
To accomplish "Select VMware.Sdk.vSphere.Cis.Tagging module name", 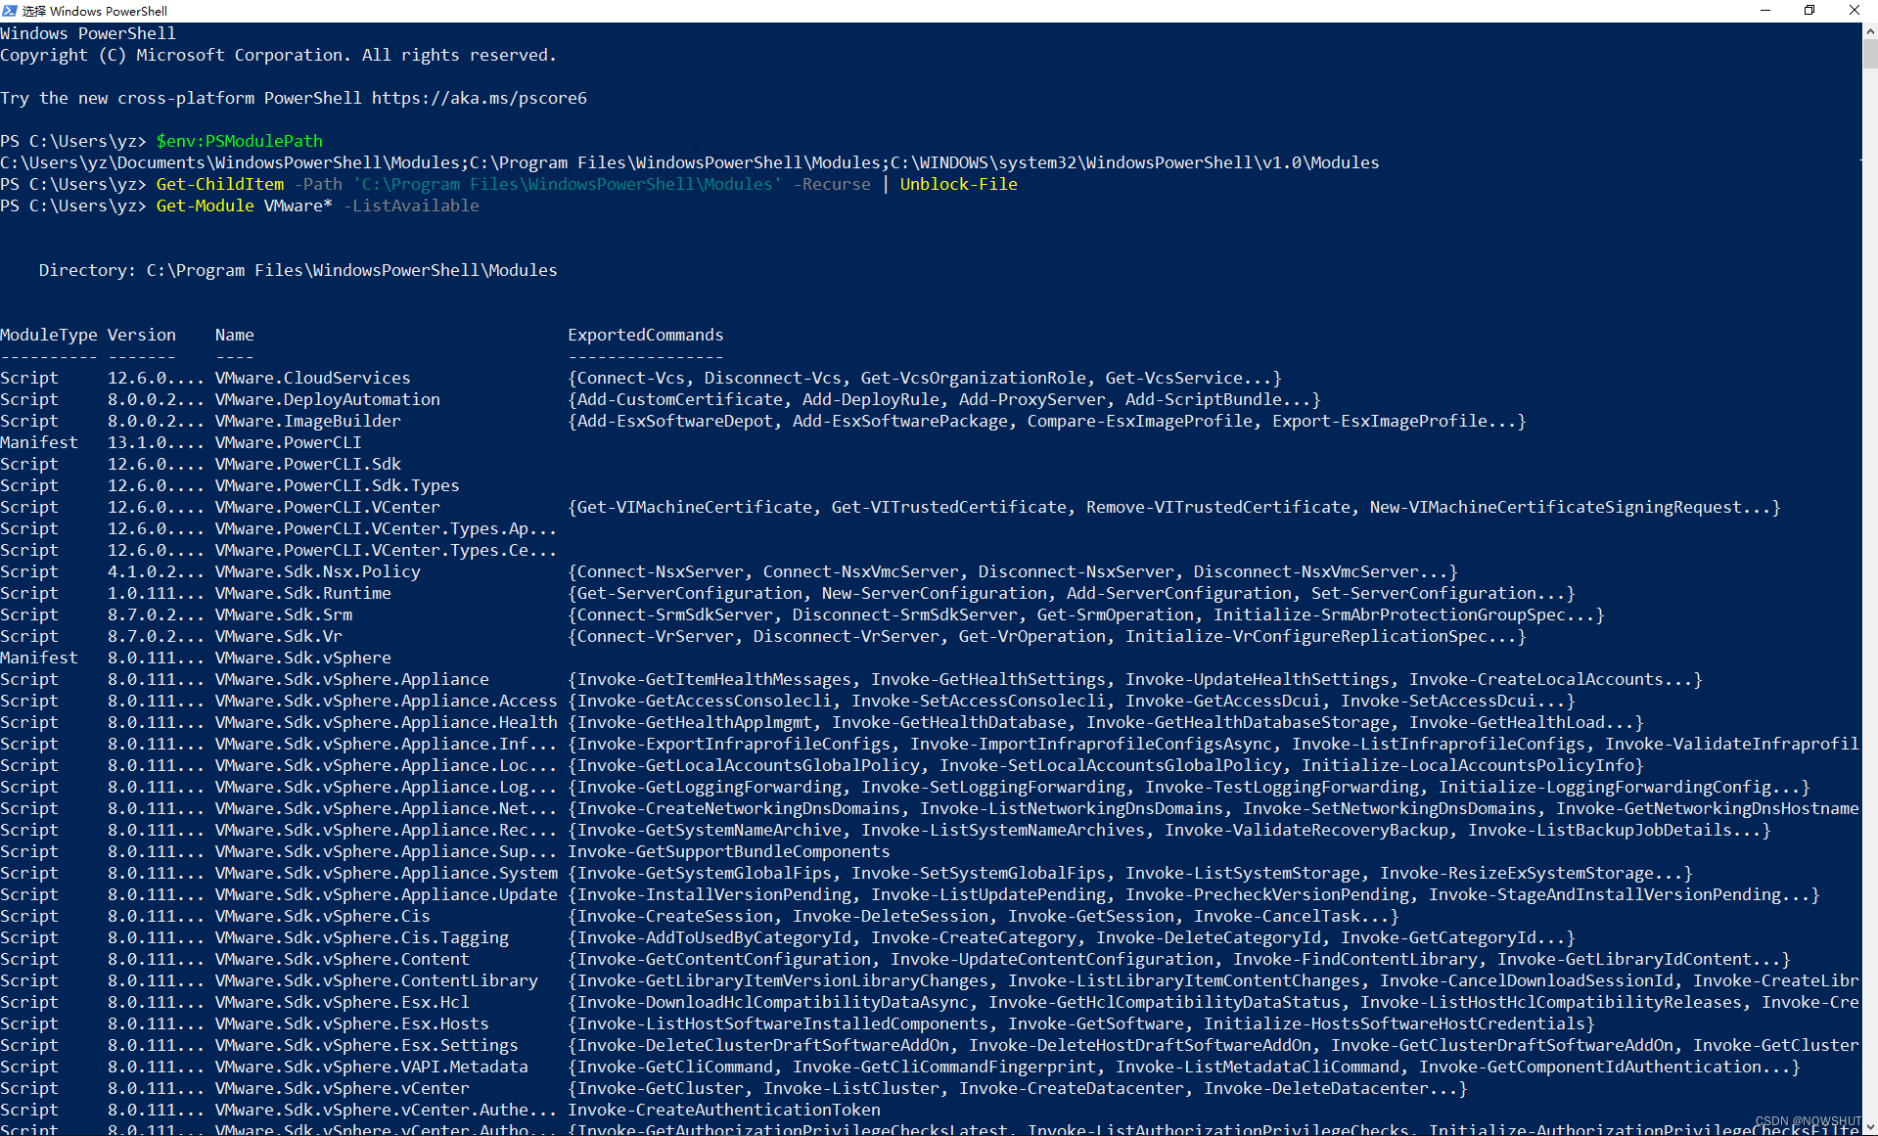I will point(362,937).
